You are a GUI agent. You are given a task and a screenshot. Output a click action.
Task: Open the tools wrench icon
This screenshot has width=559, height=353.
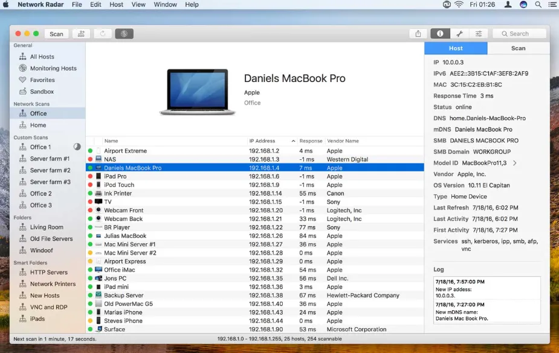click(x=459, y=34)
